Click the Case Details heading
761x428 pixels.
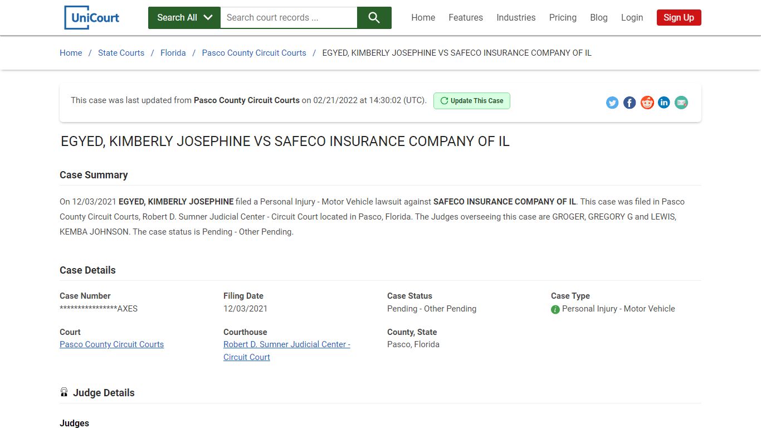pyautogui.click(x=87, y=270)
